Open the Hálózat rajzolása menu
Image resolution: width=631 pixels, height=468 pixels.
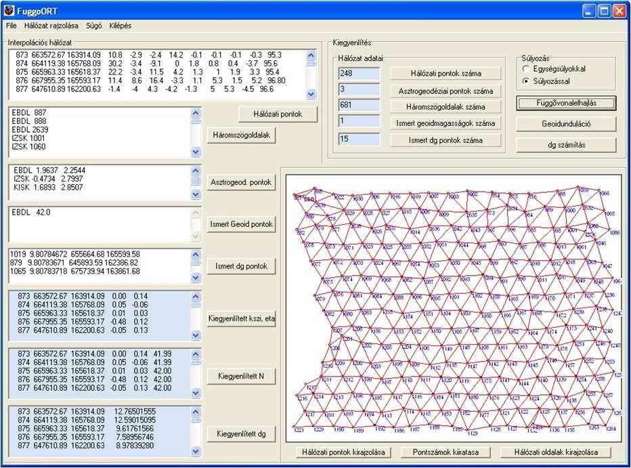click(x=51, y=26)
